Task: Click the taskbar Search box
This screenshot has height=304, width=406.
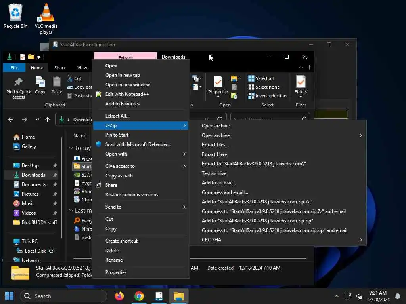Action: (x=63, y=296)
